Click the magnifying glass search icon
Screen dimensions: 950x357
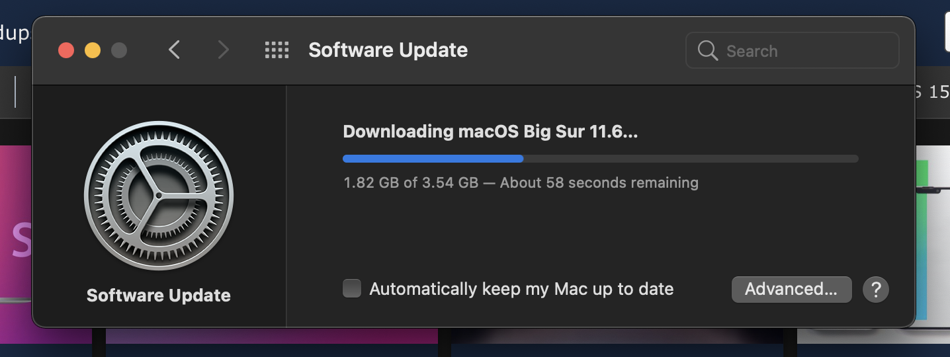pyautogui.click(x=707, y=51)
